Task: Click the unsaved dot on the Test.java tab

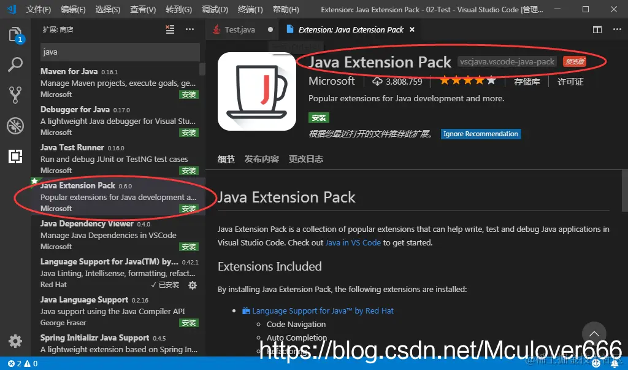Action: (270, 29)
